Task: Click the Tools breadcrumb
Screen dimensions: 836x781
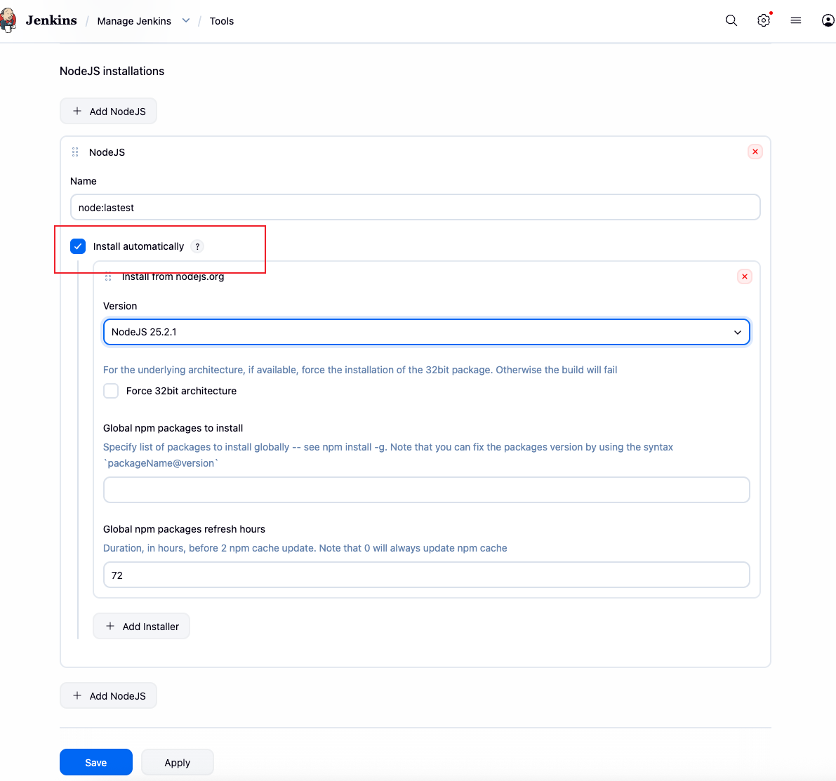Action: click(x=221, y=21)
